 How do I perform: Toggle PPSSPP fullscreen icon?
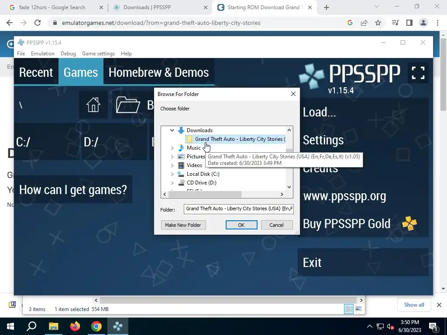418,73
